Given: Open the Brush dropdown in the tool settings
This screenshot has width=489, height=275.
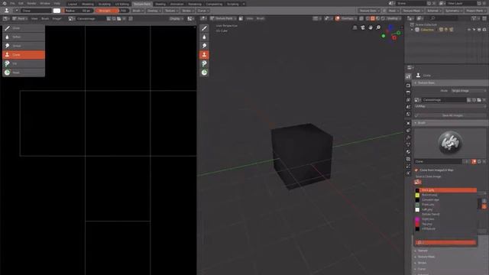Looking at the screenshot, I should click(x=138, y=11).
